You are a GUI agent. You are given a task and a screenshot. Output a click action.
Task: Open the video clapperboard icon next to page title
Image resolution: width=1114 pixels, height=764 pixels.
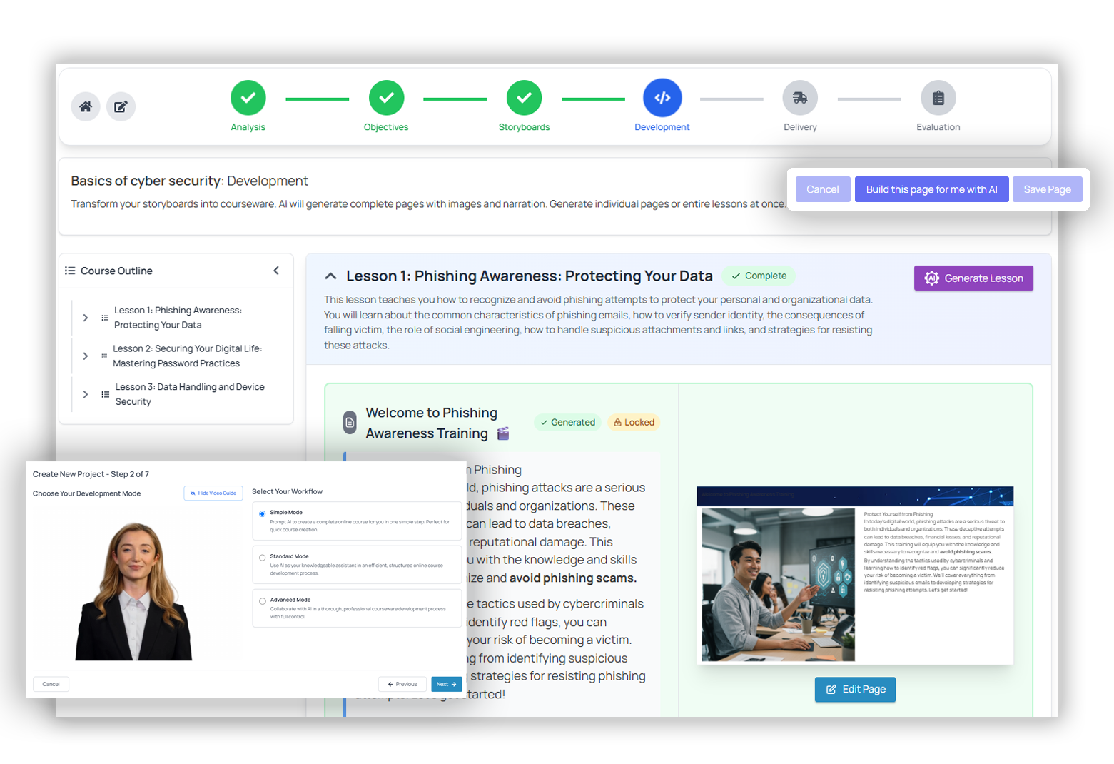tap(505, 432)
